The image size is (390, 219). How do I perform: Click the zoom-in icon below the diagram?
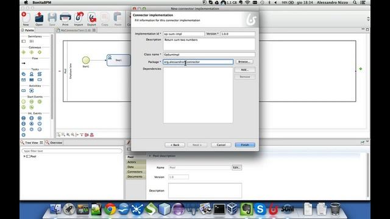(x=68, y=134)
